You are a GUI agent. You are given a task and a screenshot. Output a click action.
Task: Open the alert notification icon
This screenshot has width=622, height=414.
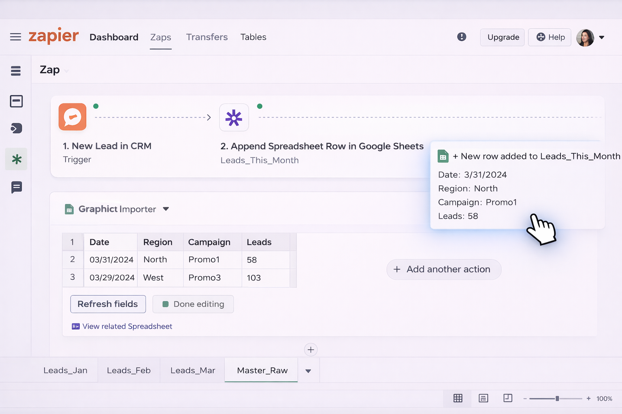click(462, 37)
